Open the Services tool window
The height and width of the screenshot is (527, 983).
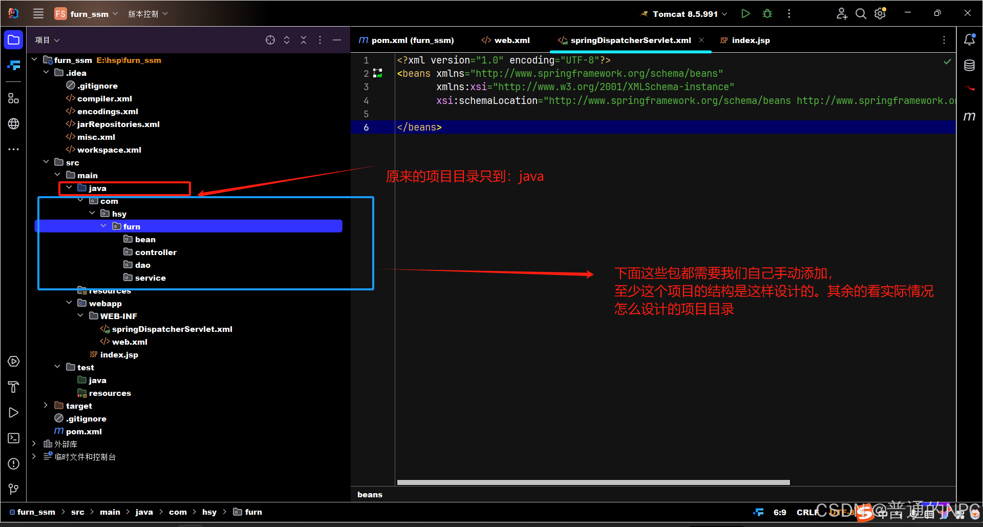click(14, 362)
